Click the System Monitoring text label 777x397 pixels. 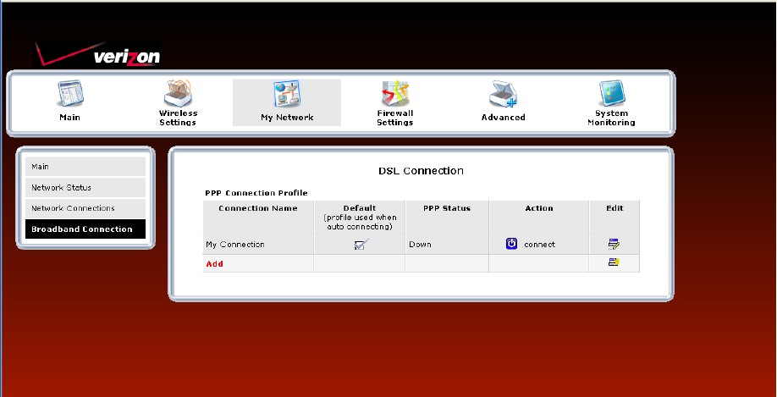pos(611,118)
